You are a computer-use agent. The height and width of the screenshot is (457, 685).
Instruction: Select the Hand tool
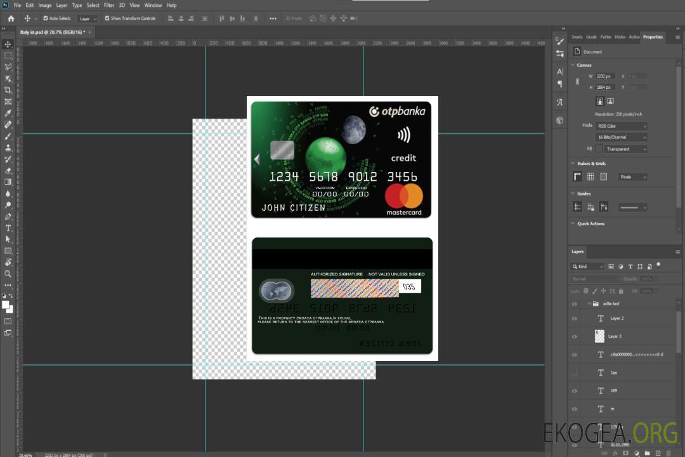pyautogui.click(x=8, y=262)
